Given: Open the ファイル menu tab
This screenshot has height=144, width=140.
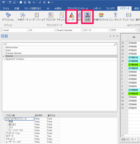Looking at the screenshot, I should pos(6,9).
